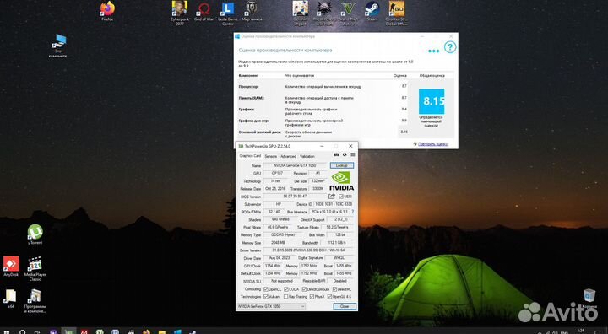Screen dimensions: 608x334
Task: Toggle the CUDA checkbox
Action: click(286, 289)
